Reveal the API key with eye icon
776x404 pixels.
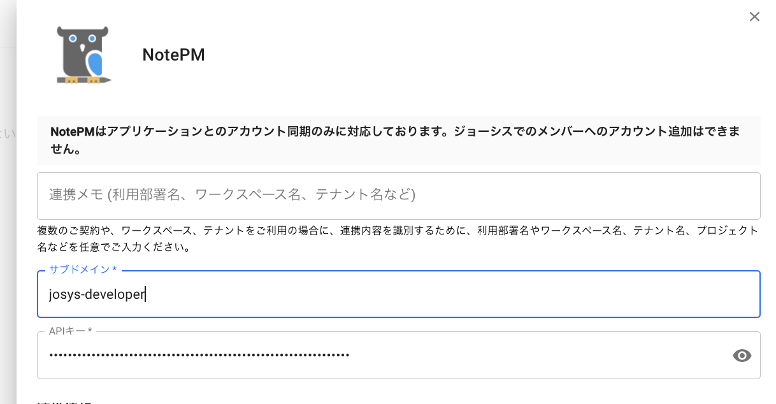click(742, 356)
